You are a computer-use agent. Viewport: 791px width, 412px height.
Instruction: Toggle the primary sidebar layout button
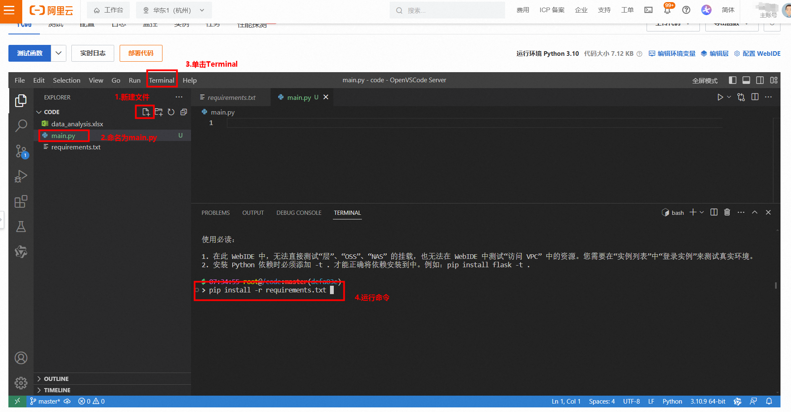733,80
